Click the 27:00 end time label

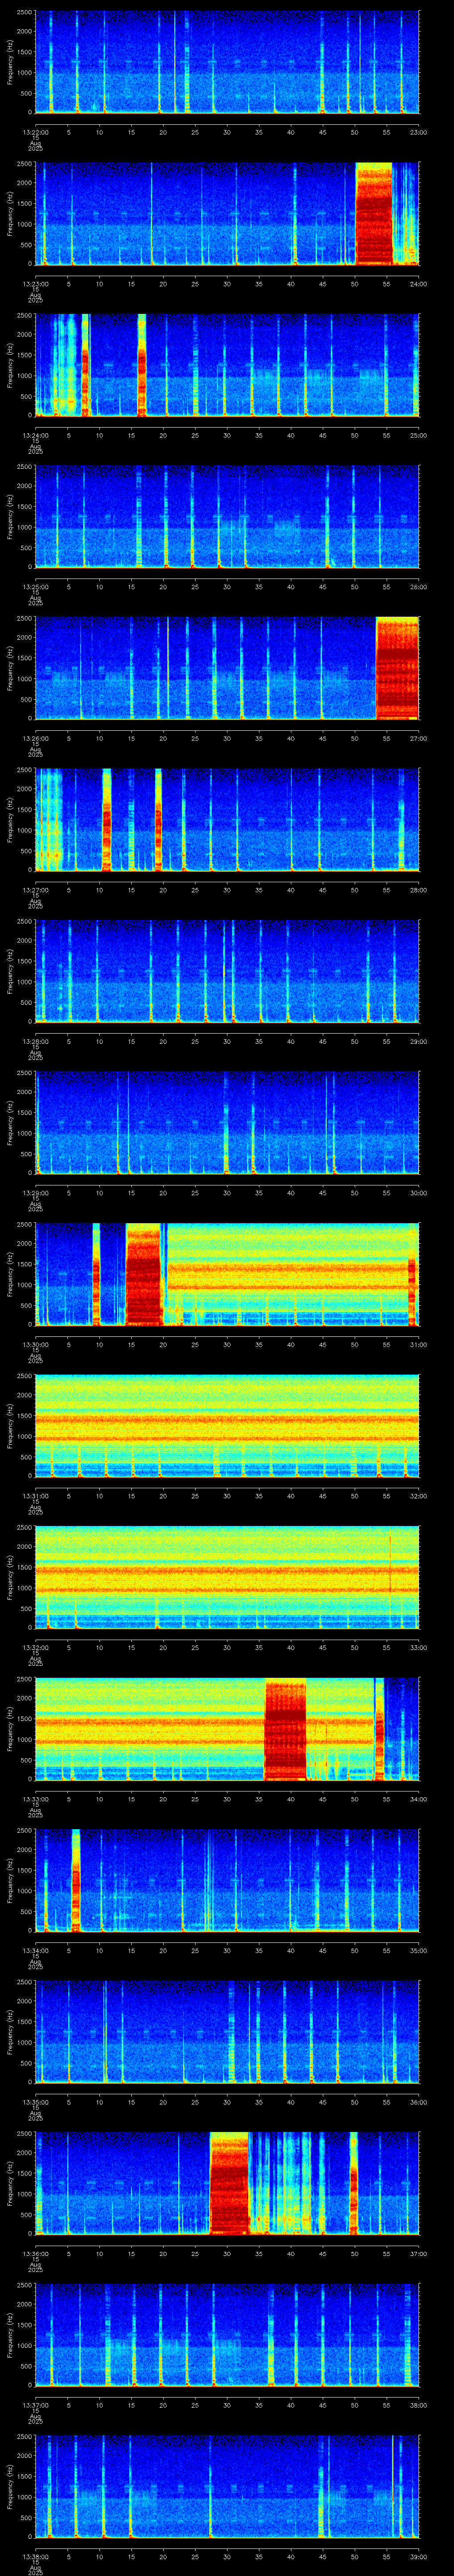(x=418, y=738)
